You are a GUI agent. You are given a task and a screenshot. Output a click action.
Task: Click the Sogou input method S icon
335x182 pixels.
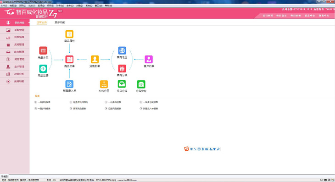point(186,149)
